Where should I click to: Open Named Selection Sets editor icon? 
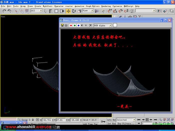(132, 11)
